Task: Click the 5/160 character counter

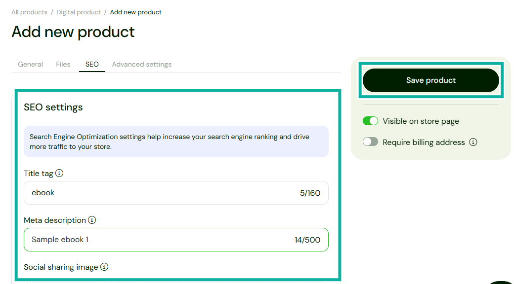Action: (x=310, y=192)
